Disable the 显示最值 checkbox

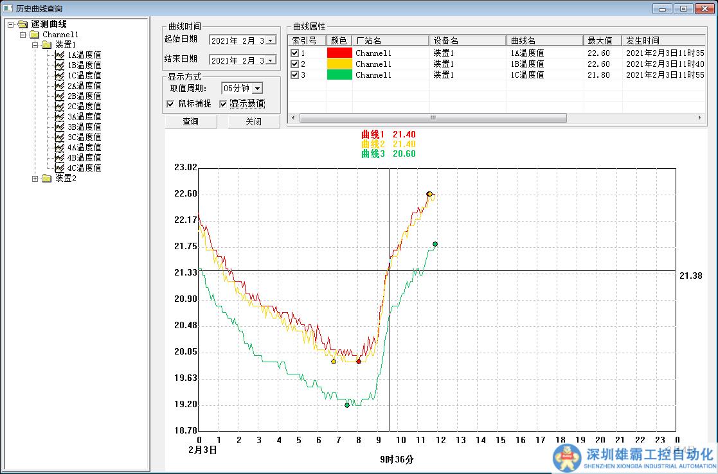[x=224, y=104]
